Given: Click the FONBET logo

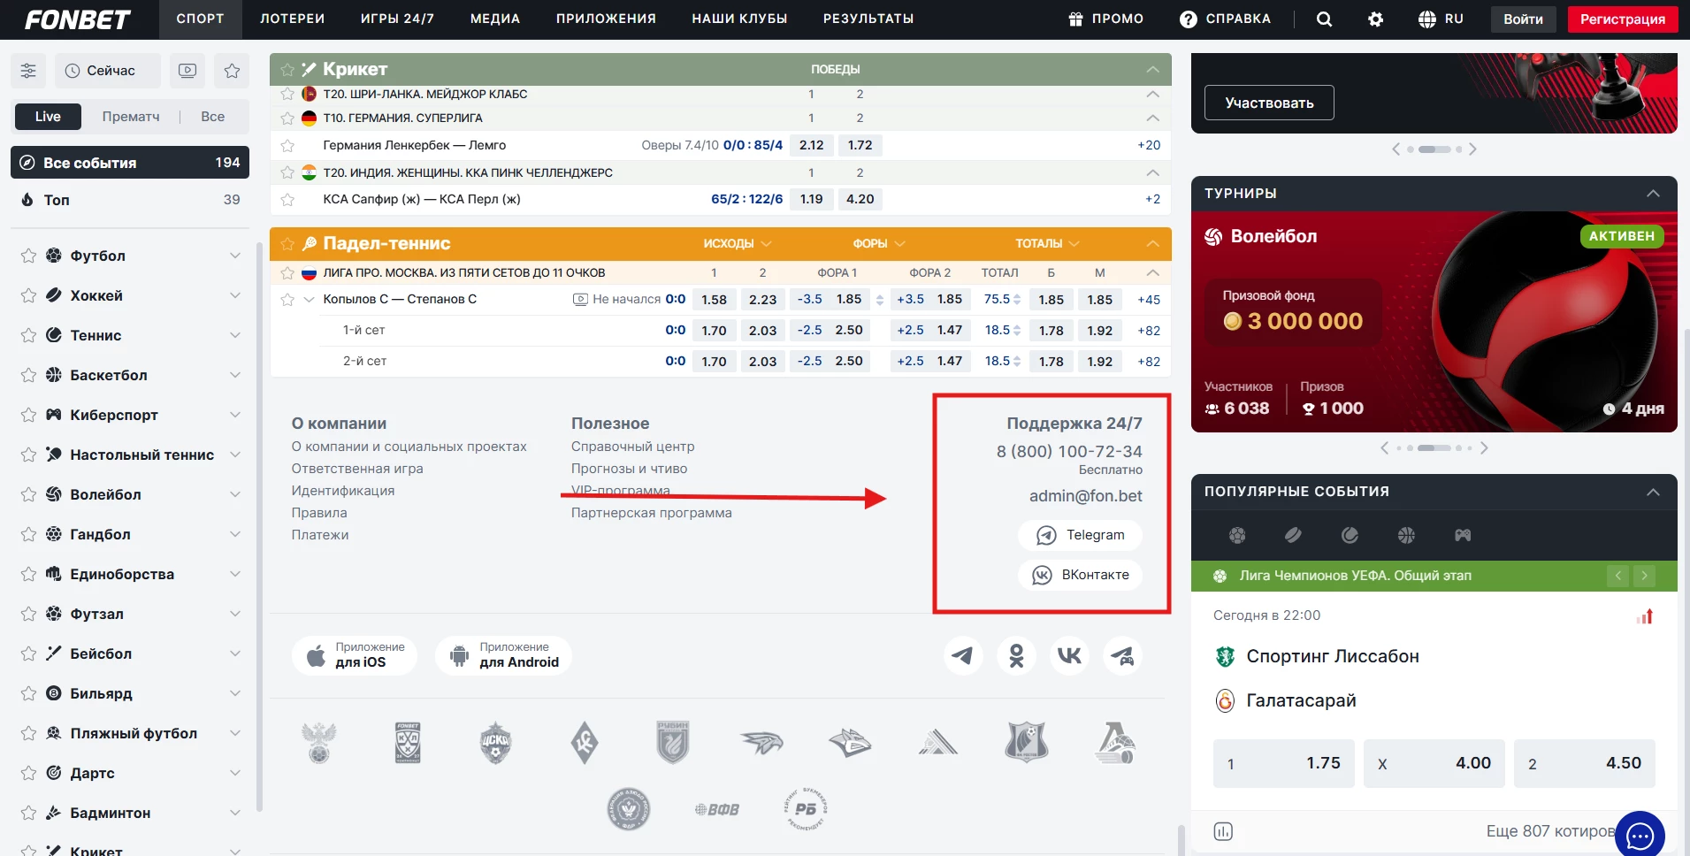Looking at the screenshot, I should click(x=78, y=19).
